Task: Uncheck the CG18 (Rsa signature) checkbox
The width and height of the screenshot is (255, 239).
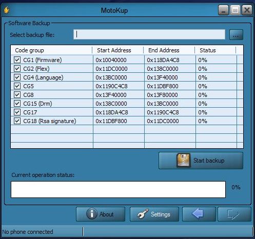Action: click(x=17, y=121)
